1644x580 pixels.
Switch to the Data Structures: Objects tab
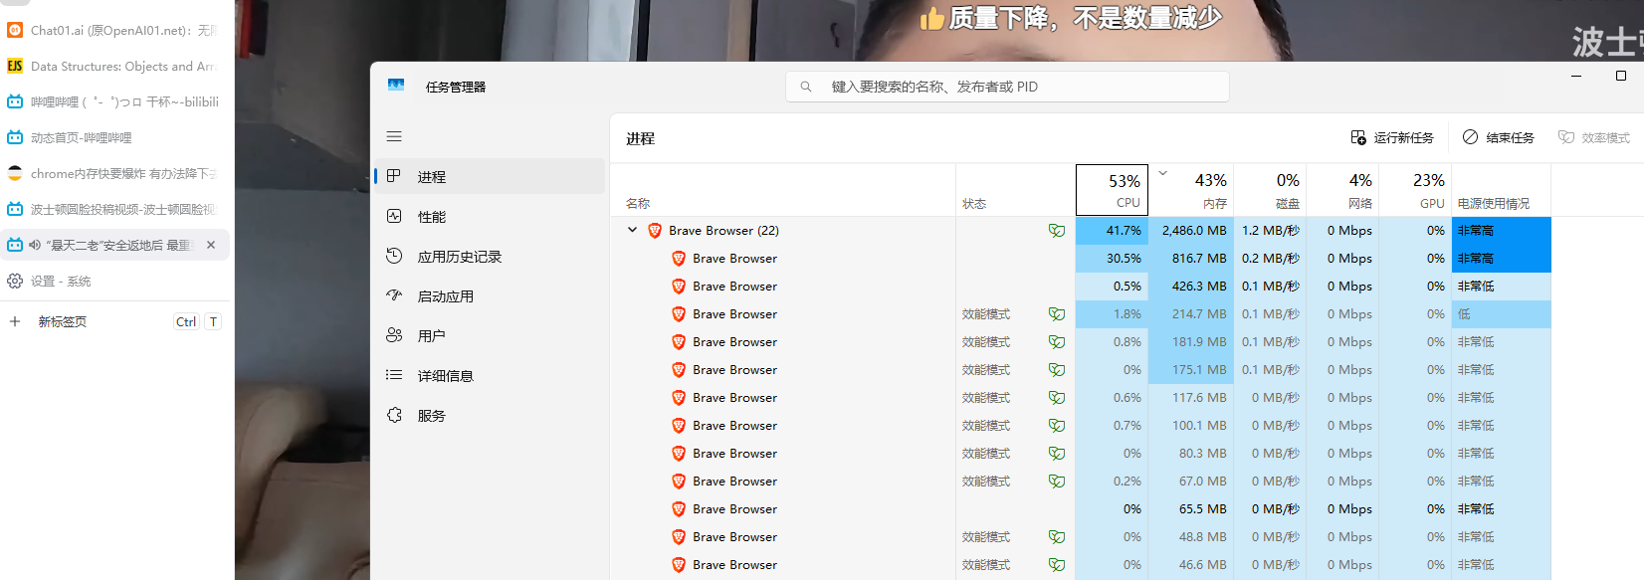(x=115, y=66)
